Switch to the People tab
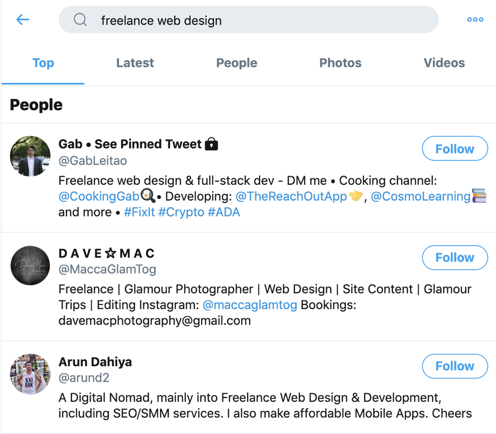 [x=237, y=63]
